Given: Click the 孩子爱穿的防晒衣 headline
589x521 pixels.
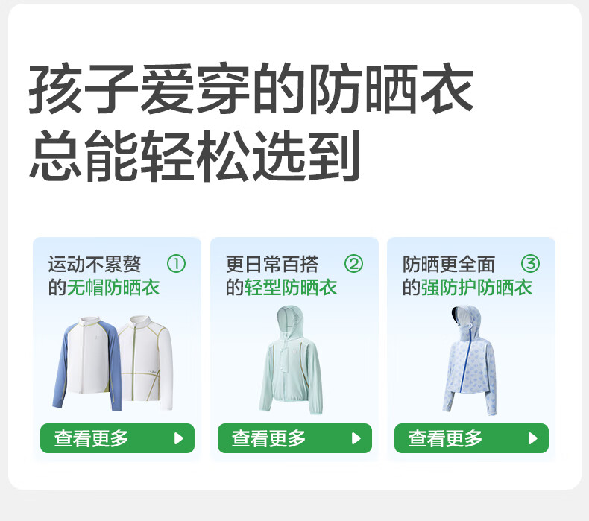Looking at the screenshot, I should [251, 89].
